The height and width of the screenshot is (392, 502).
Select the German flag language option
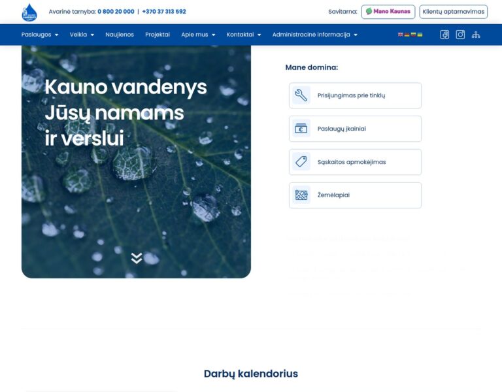[407, 35]
